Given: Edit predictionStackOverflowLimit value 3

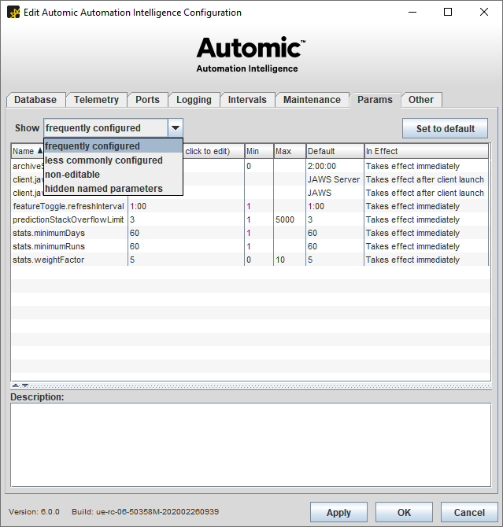Looking at the screenshot, I should pos(186,219).
